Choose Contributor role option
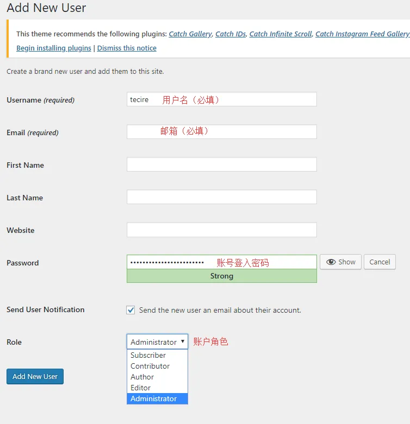Viewport: 410px width, 424px height. tap(157, 366)
